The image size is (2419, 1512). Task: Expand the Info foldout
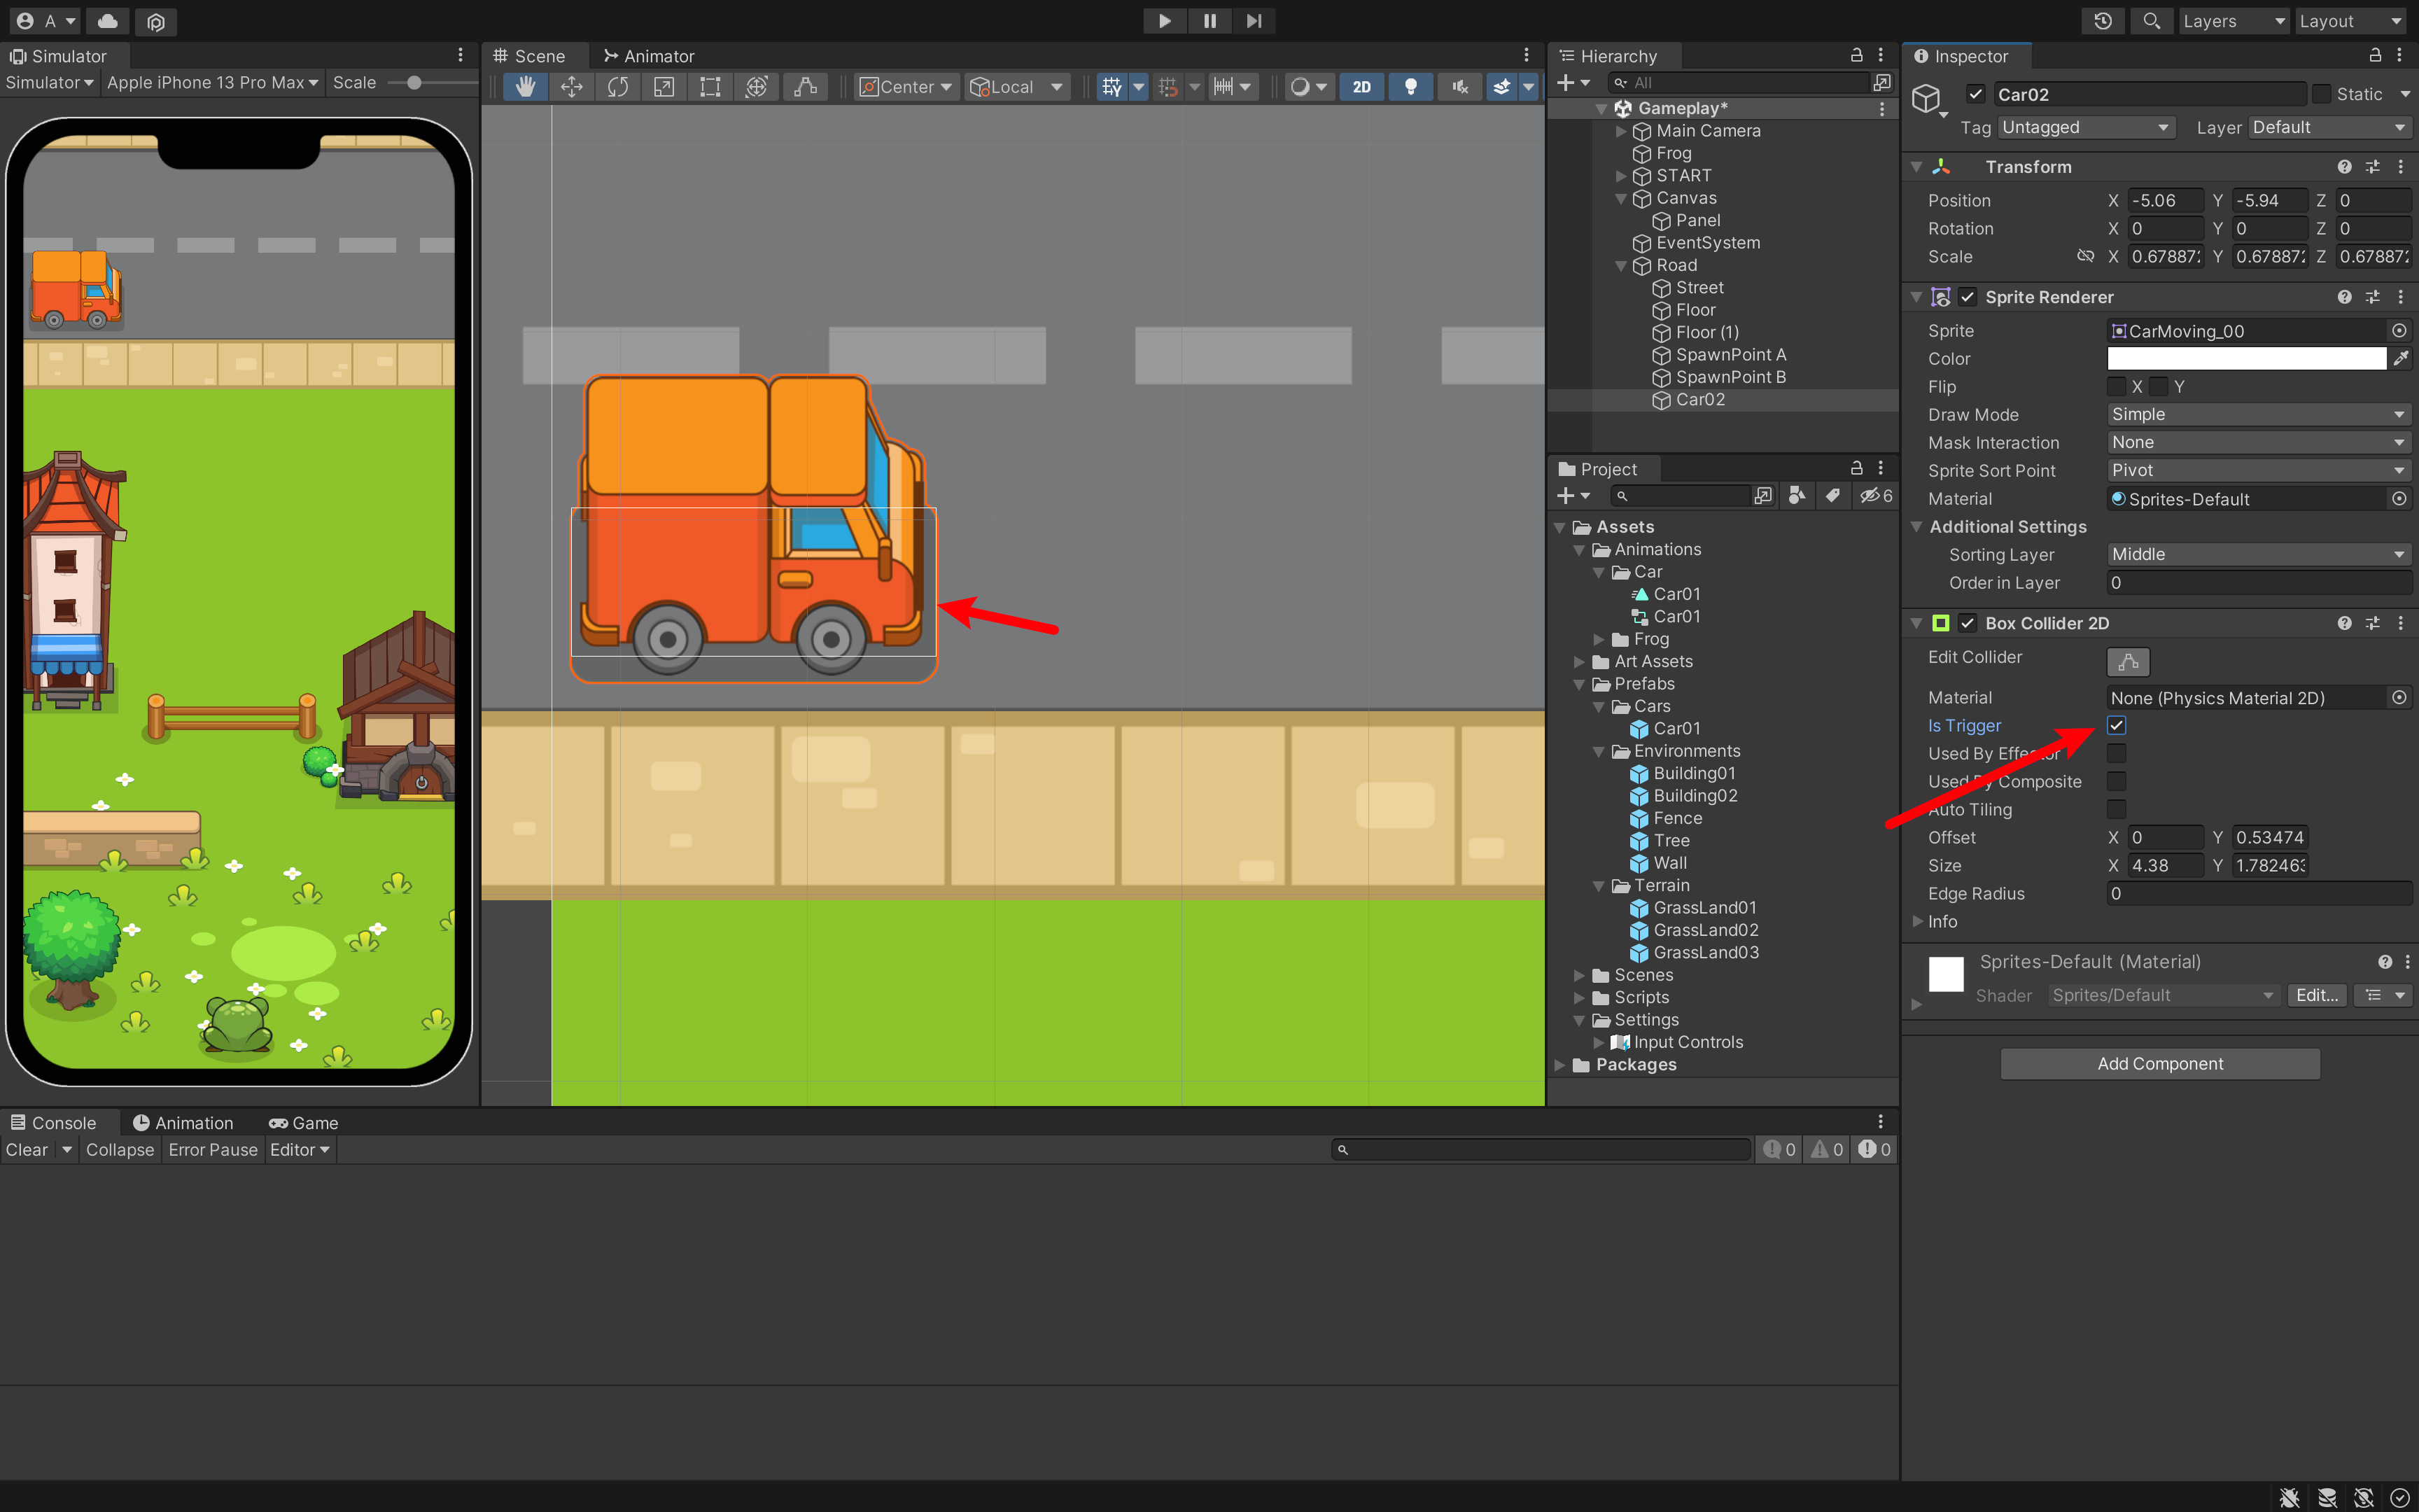click(x=1916, y=921)
